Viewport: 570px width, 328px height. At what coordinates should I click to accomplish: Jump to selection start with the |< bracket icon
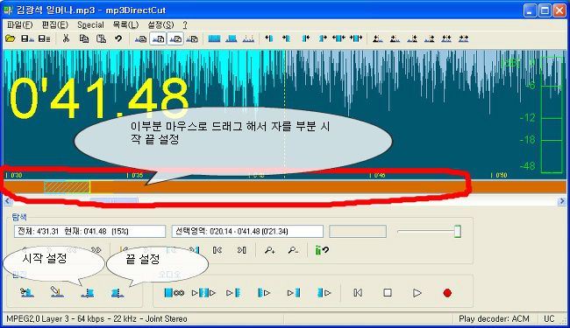217,250
